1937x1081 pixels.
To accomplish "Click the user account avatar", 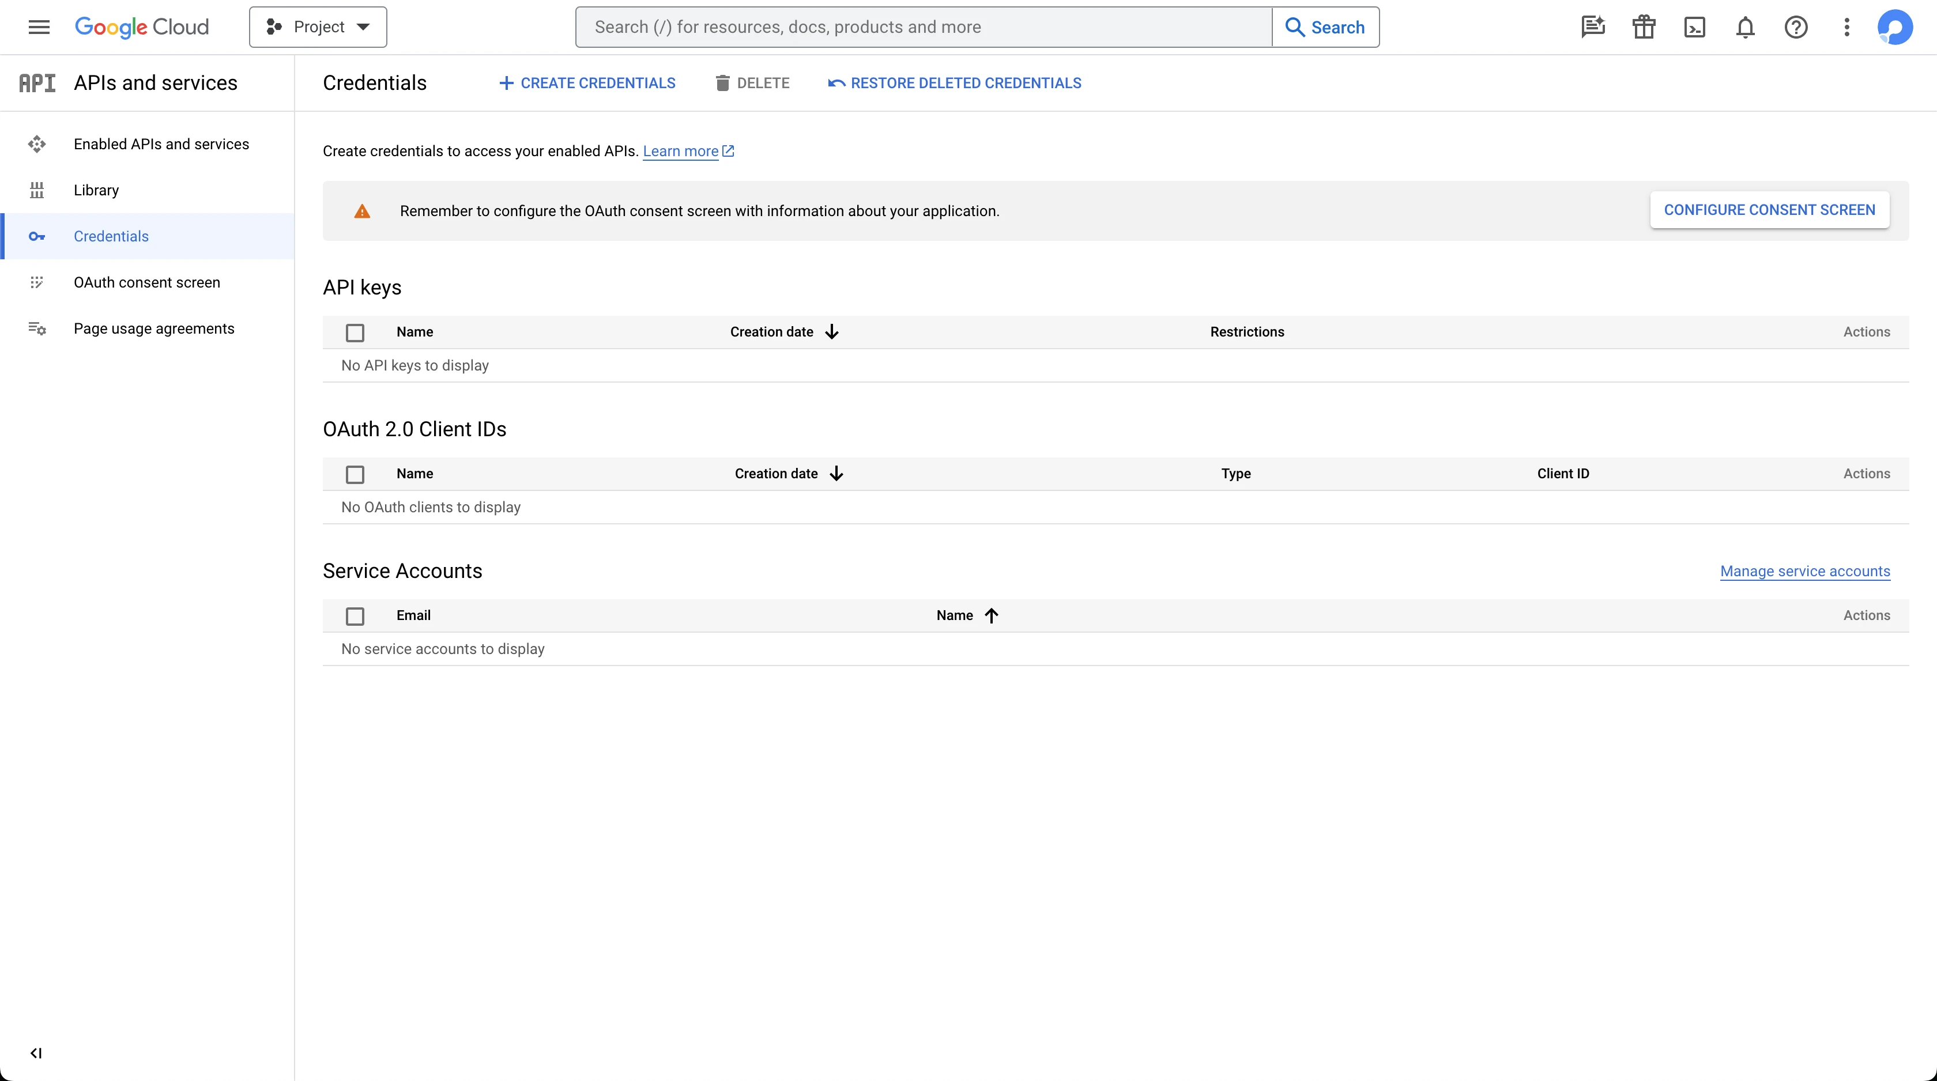I will (1894, 27).
